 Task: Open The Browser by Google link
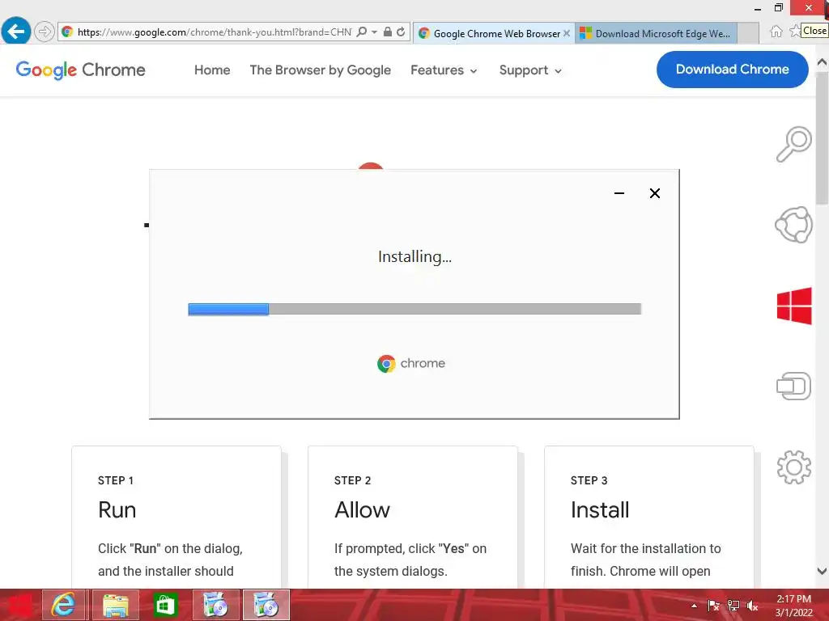(x=321, y=70)
